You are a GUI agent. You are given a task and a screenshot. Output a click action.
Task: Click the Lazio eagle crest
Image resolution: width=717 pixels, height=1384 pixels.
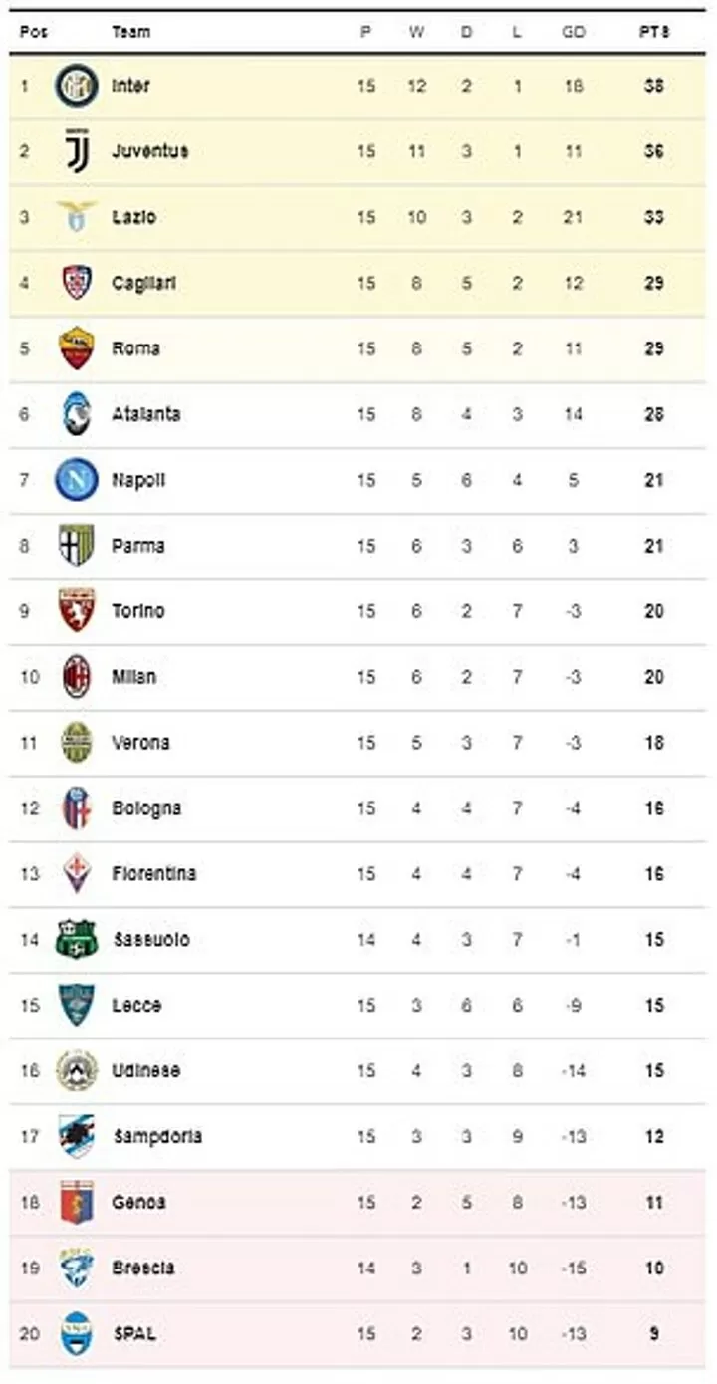[77, 216]
